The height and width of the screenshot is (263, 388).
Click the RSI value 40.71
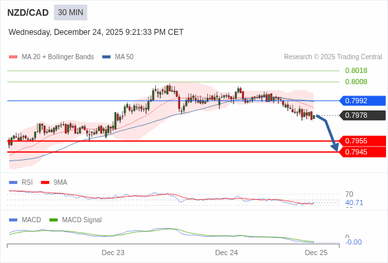point(354,203)
